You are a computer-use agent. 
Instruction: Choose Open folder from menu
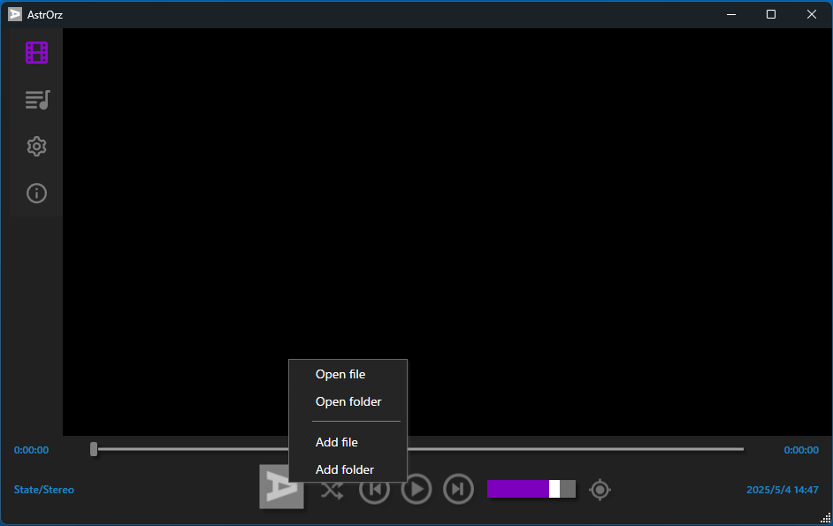pyautogui.click(x=348, y=401)
